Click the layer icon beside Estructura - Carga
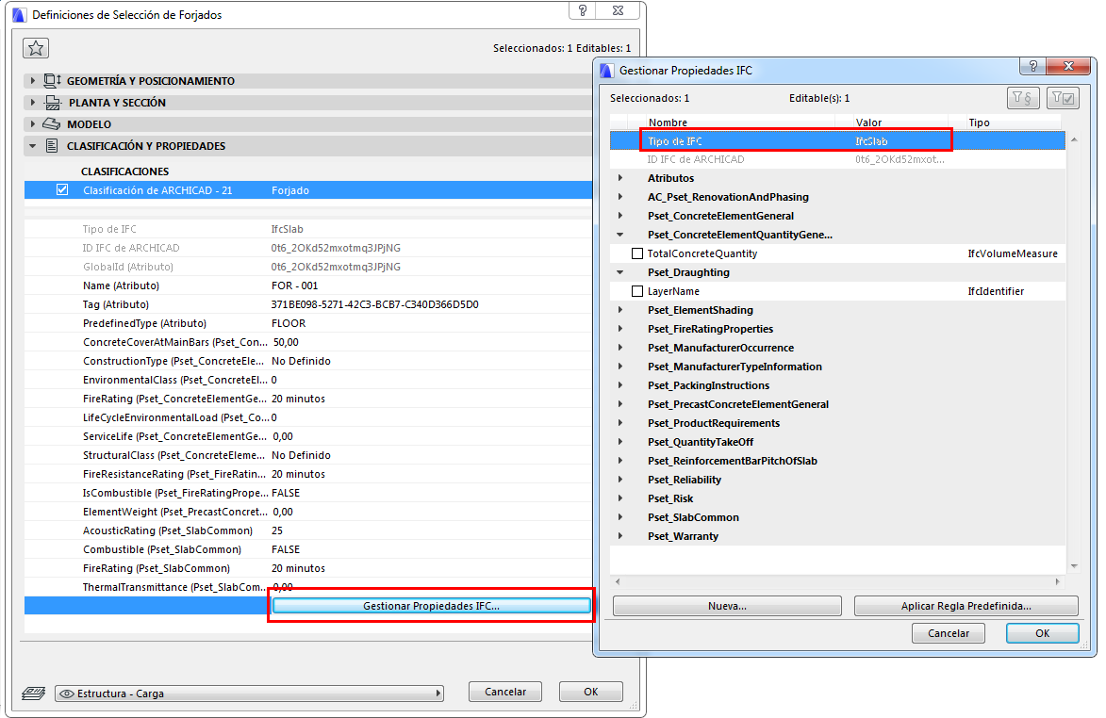The image size is (1106, 718). click(x=34, y=694)
